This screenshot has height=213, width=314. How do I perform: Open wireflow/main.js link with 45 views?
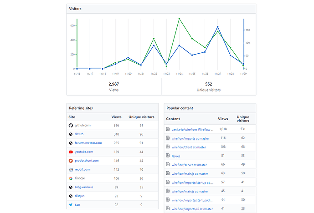point(190,191)
